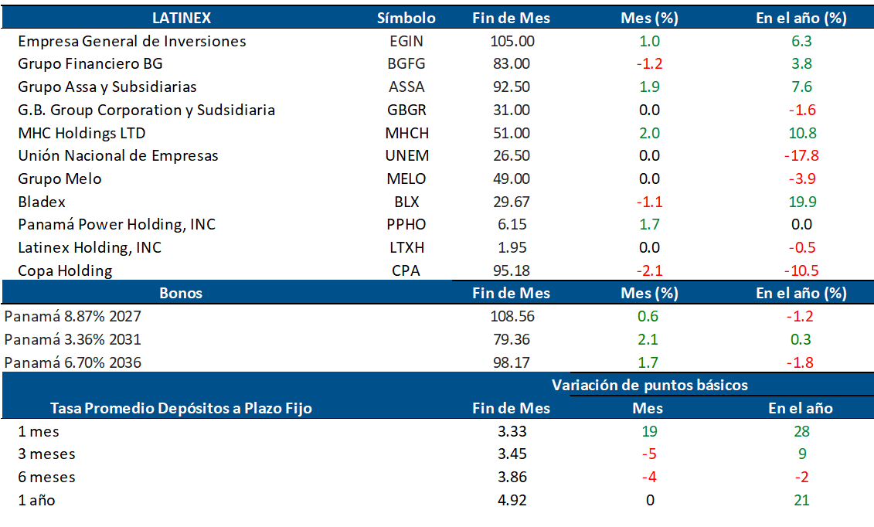
Task: Select the Símbolo column header
Action: click(x=406, y=18)
